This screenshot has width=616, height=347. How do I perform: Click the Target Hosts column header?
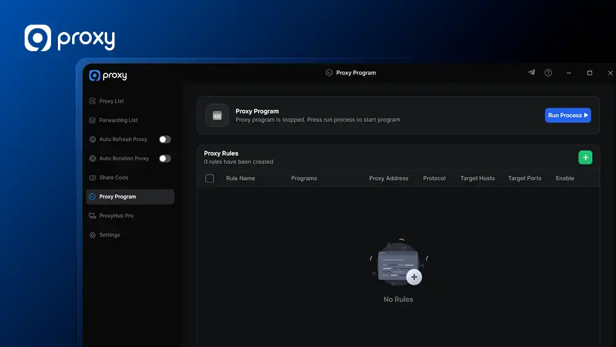pyautogui.click(x=477, y=178)
